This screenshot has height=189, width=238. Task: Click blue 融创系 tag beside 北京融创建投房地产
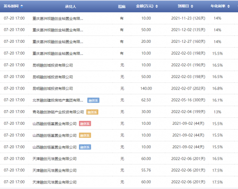[93, 100]
